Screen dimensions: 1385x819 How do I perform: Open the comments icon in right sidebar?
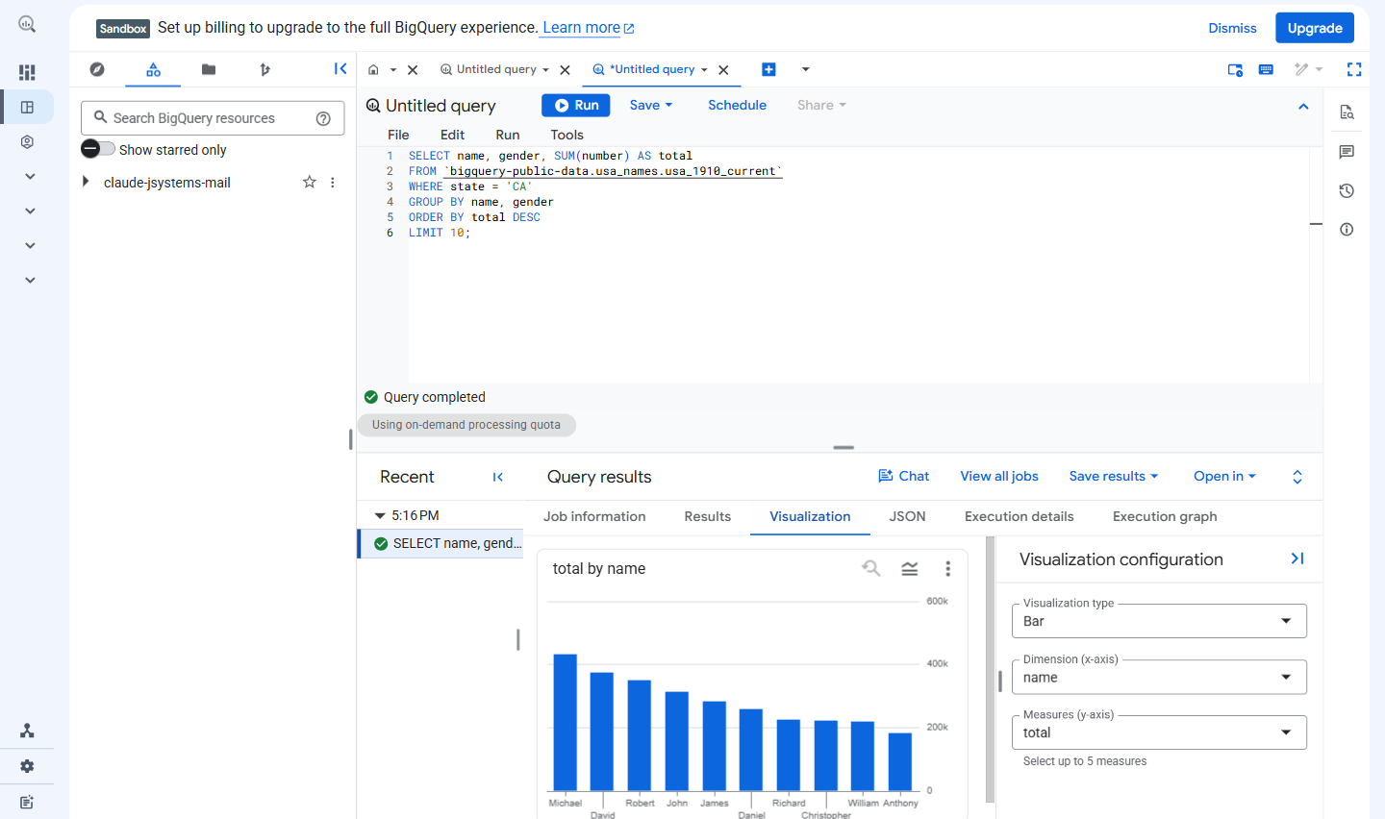pos(1347,152)
